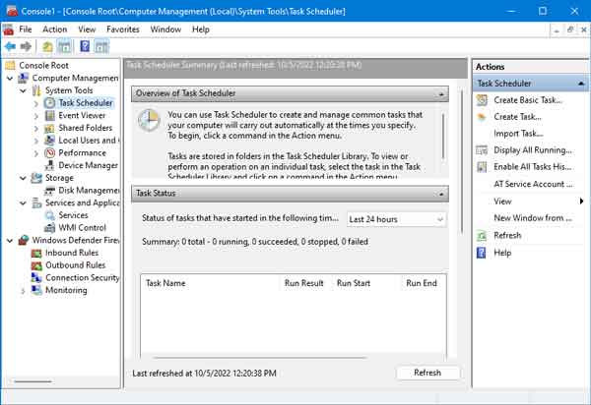Screen dimensions: 591x405
Task: Collapse the Services and Applications node
Action: [x=24, y=202]
